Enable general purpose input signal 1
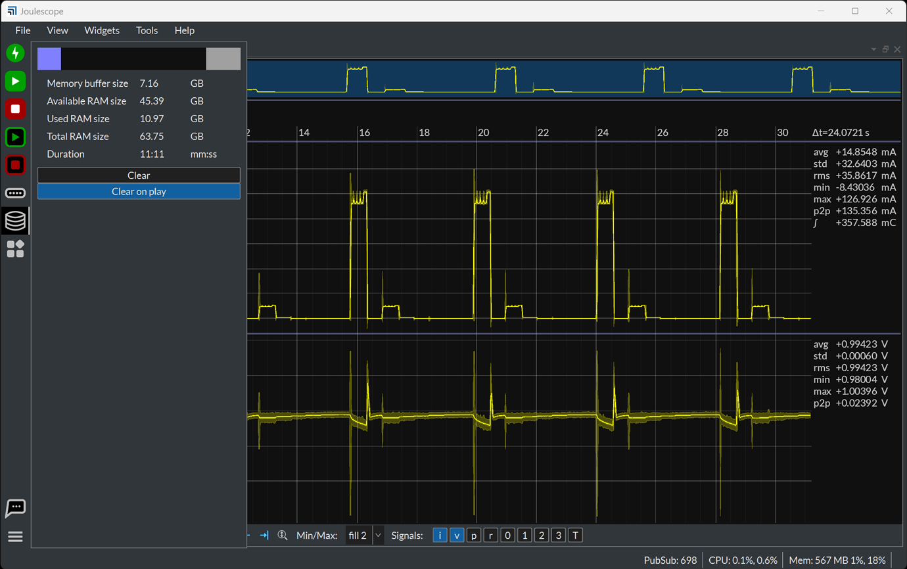 click(524, 535)
